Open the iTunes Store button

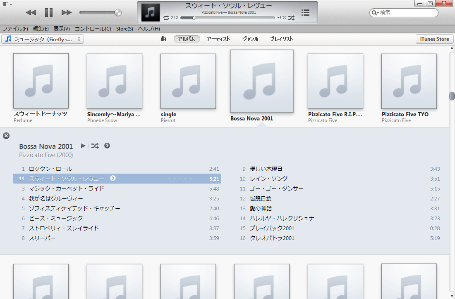tap(434, 39)
